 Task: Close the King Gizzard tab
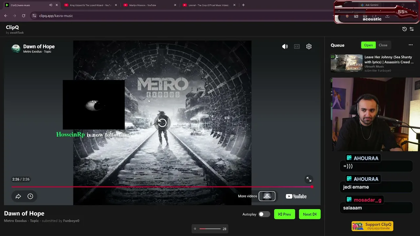(116, 5)
